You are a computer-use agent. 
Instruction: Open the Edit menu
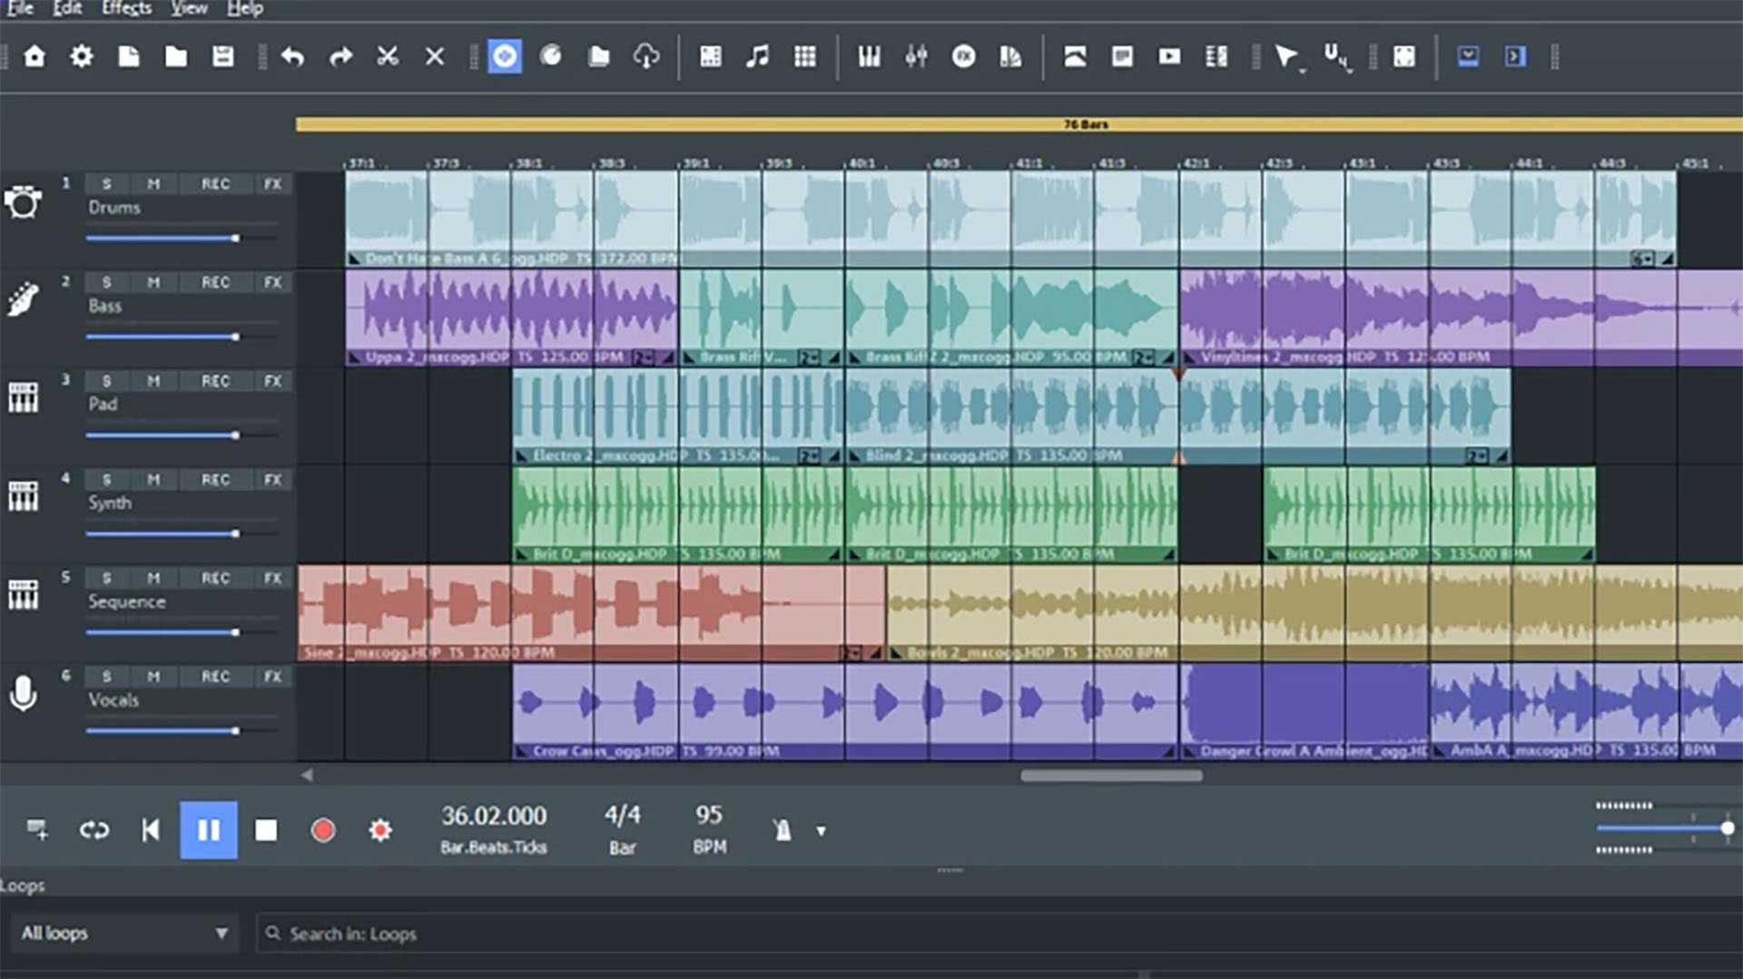pos(67,8)
